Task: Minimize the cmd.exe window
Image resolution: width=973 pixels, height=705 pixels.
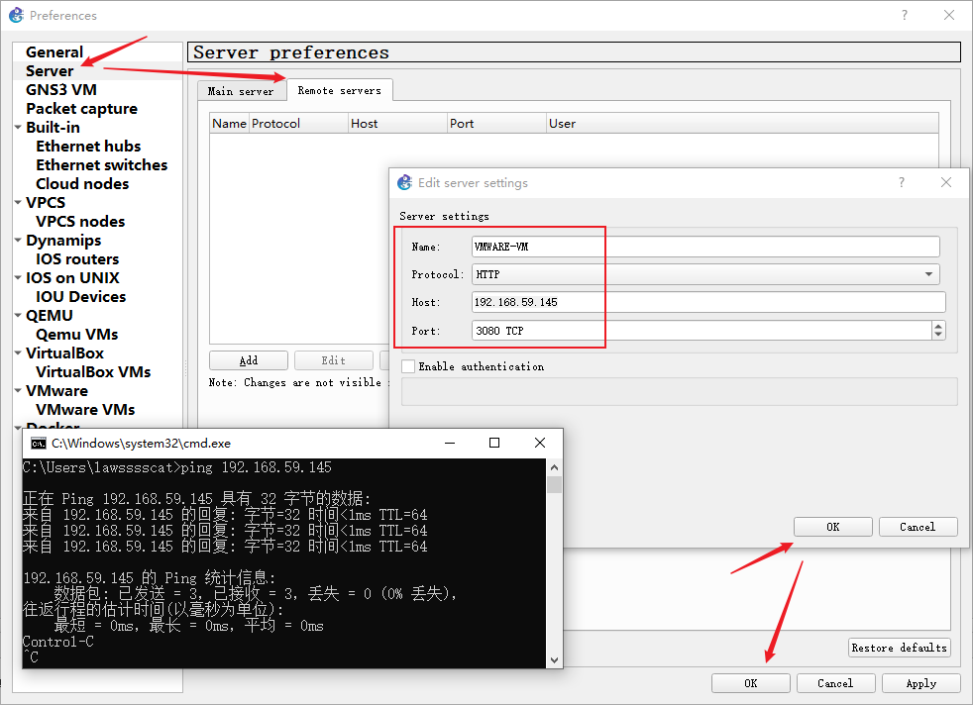Action: (x=450, y=443)
